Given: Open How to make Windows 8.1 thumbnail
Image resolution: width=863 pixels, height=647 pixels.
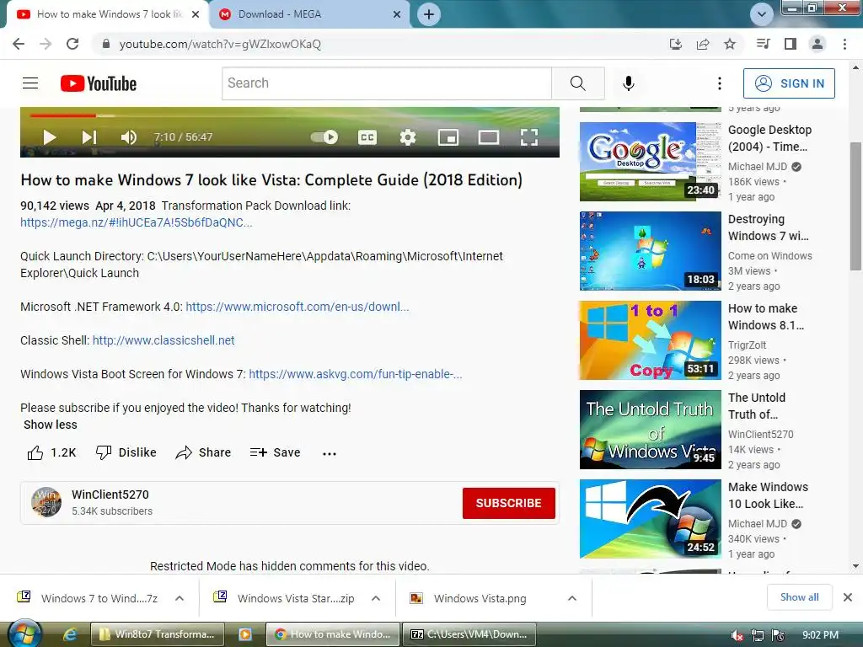Looking at the screenshot, I should pyautogui.click(x=650, y=340).
